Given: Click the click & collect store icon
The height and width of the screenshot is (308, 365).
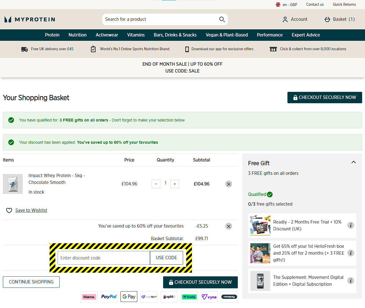Looking at the screenshot, I should pos(273,49).
